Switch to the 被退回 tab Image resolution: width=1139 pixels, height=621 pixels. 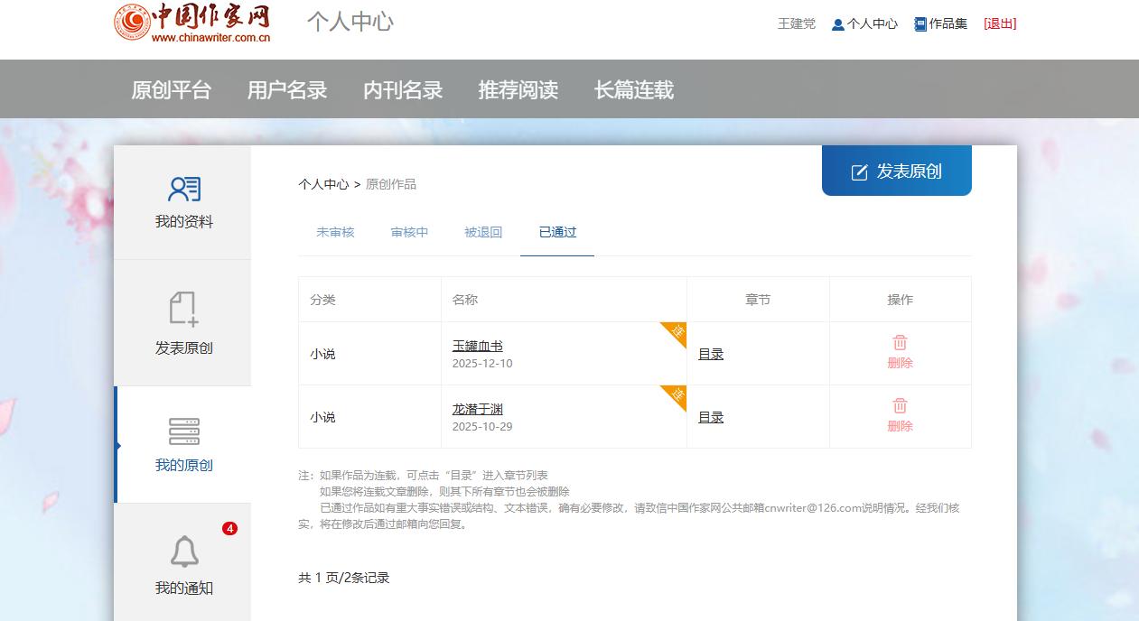pos(483,232)
